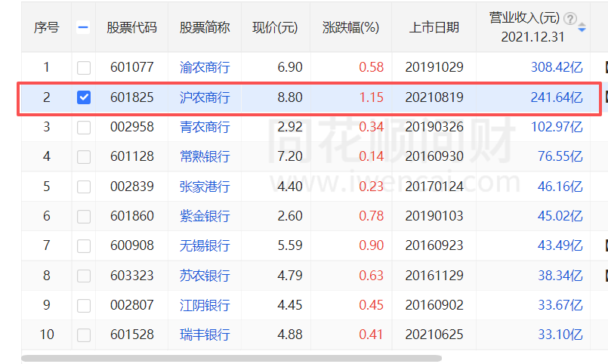Click the 1.15 price change value
The height and width of the screenshot is (364, 608).
[371, 97]
